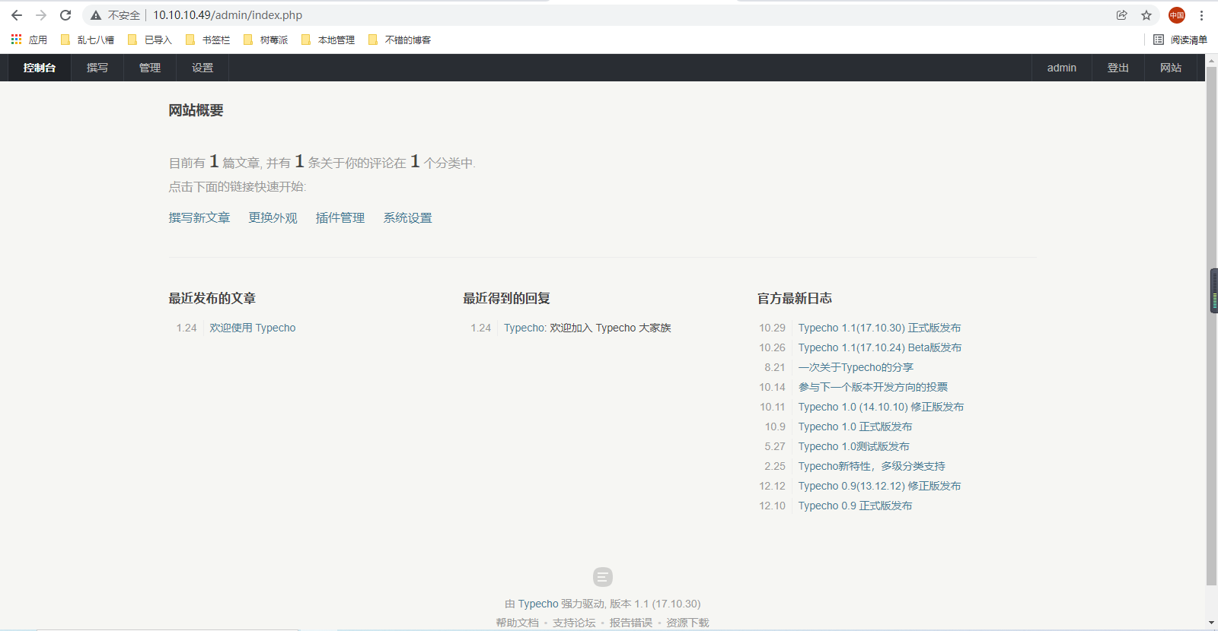1218x631 pixels.
Task: Open the 资源下载 footer link
Action: (687, 623)
